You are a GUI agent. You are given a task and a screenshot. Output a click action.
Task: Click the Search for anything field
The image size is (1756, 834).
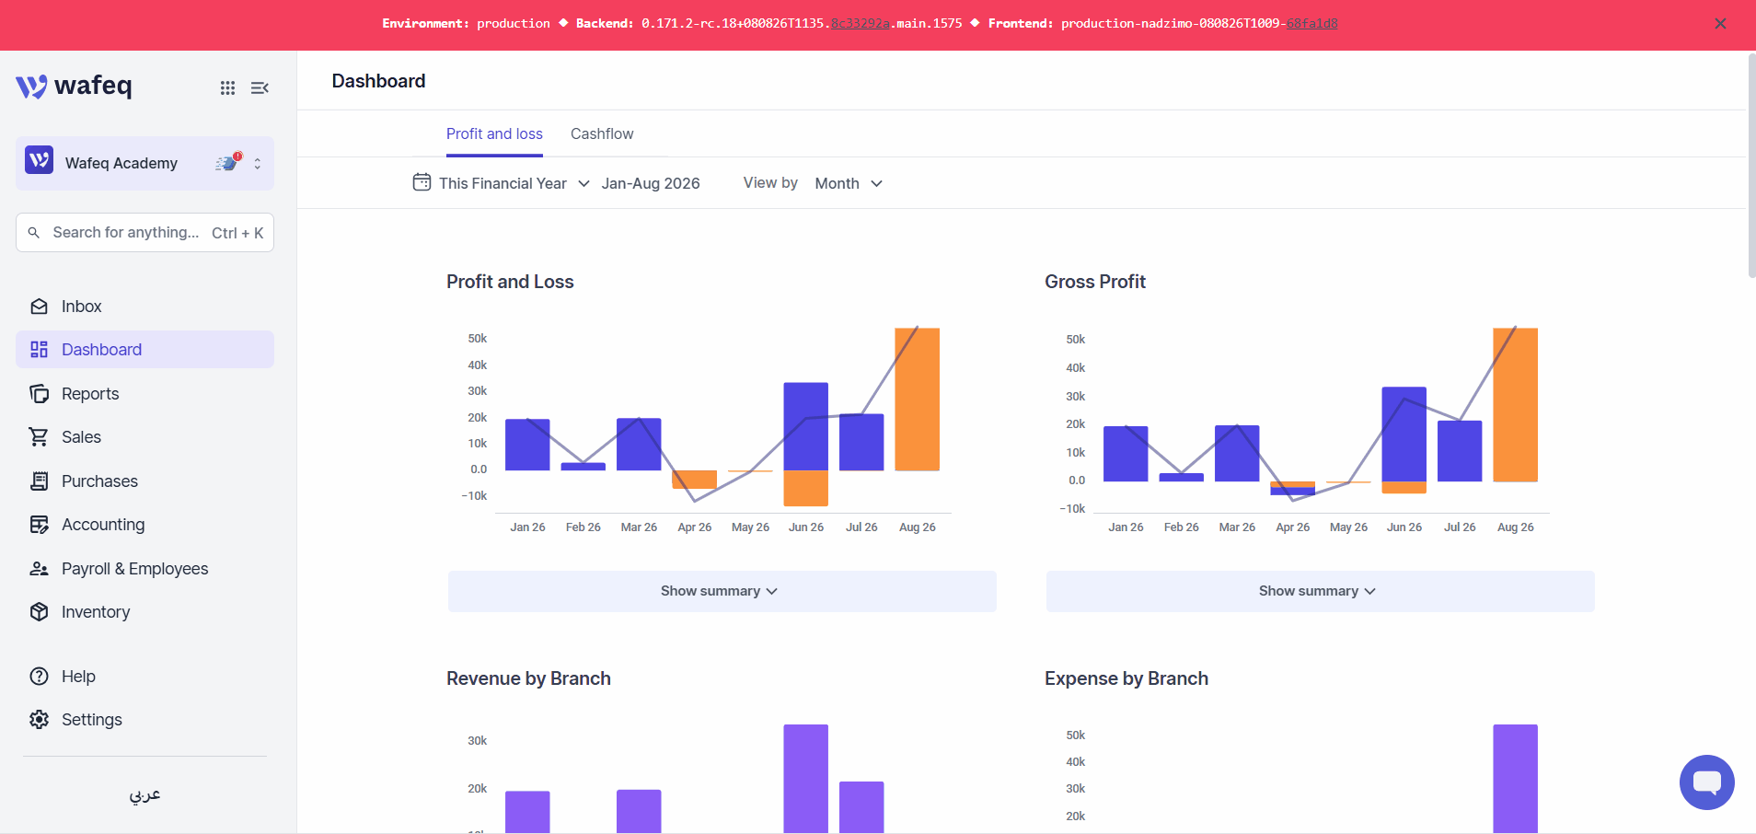point(144,233)
